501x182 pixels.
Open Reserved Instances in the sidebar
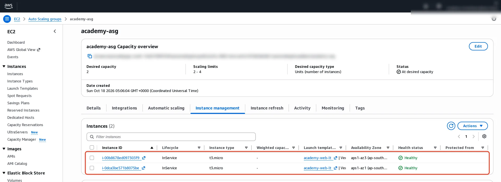pos(23,110)
